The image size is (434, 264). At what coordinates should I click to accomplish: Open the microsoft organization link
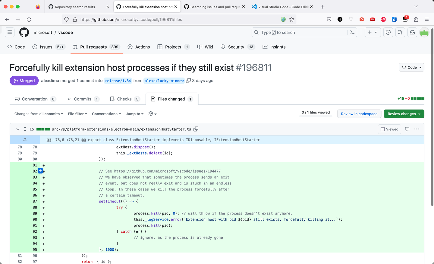43,32
